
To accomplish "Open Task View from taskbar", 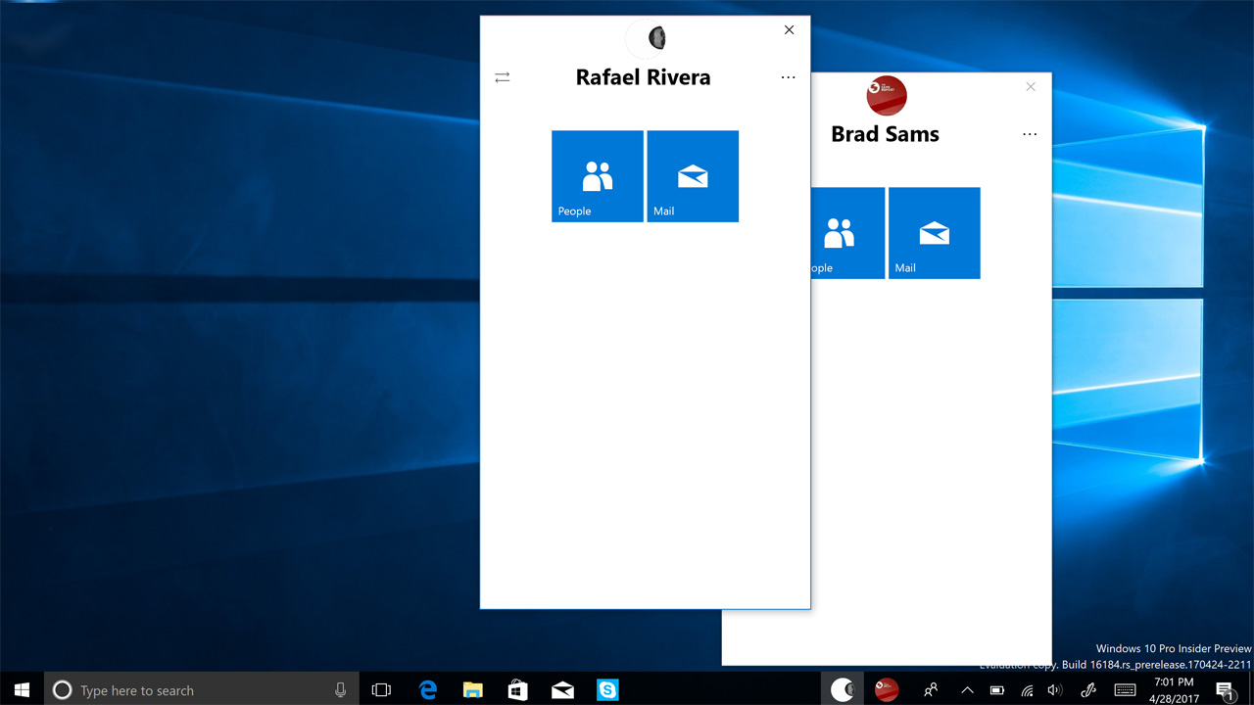I will click(x=381, y=690).
